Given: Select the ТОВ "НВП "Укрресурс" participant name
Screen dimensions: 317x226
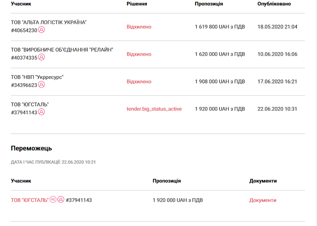Looking at the screenshot, I should click(x=37, y=77).
